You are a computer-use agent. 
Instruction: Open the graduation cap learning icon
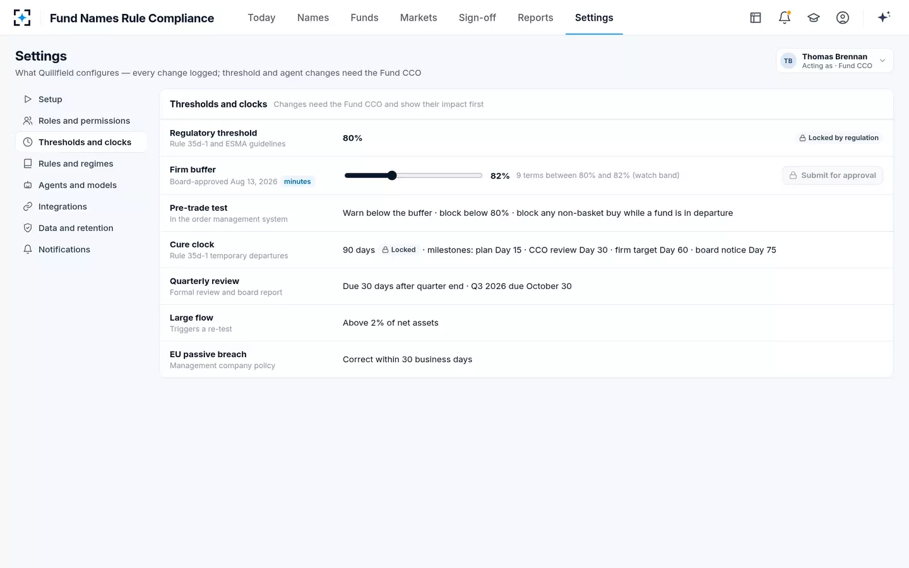(x=814, y=18)
